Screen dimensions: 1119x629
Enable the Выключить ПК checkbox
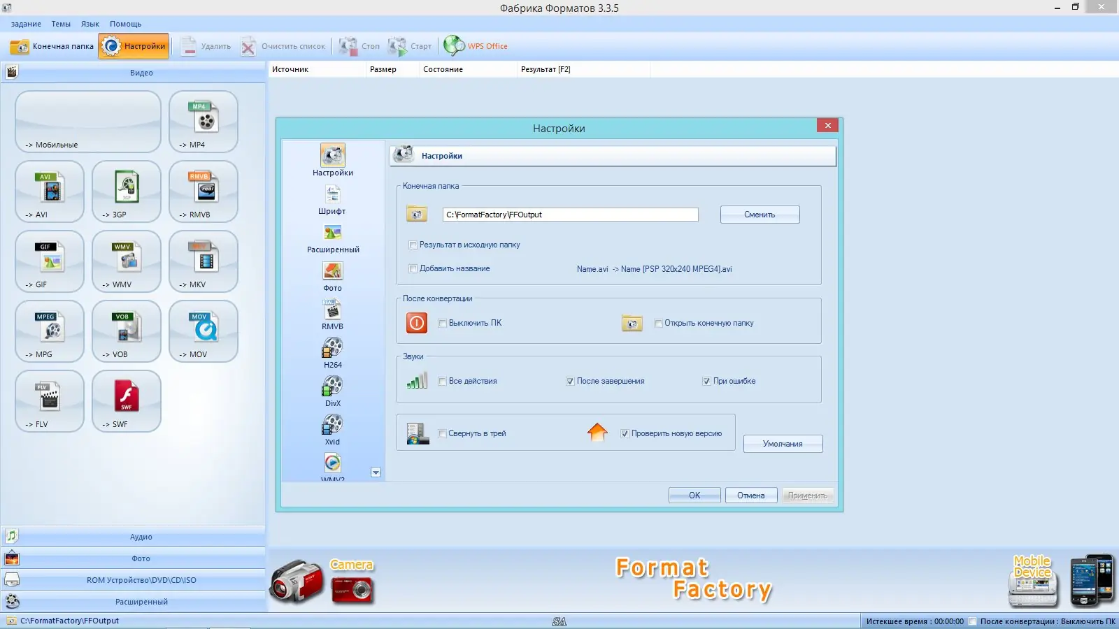[442, 323]
